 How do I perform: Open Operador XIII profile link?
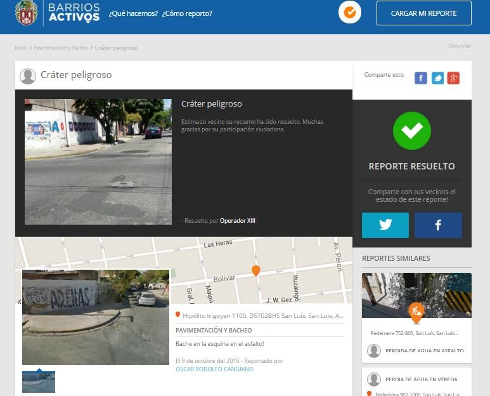[238, 220]
